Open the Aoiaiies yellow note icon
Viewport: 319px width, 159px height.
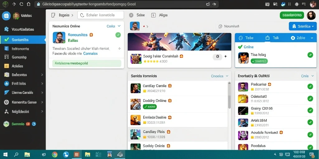pos(7,66)
